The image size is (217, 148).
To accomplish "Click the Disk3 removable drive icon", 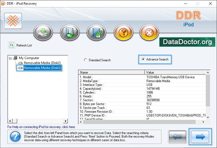I will pos(21,68).
